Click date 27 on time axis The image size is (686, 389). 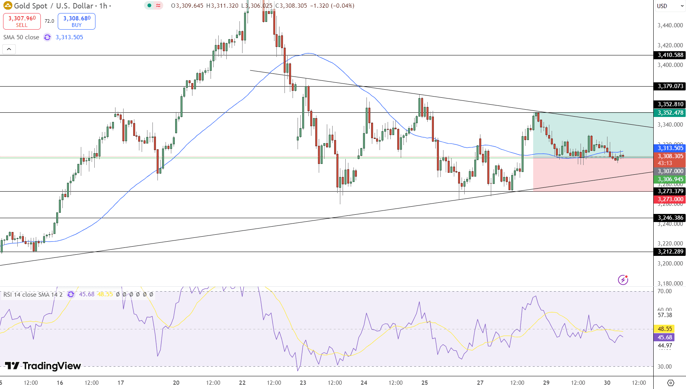[480, 383]
